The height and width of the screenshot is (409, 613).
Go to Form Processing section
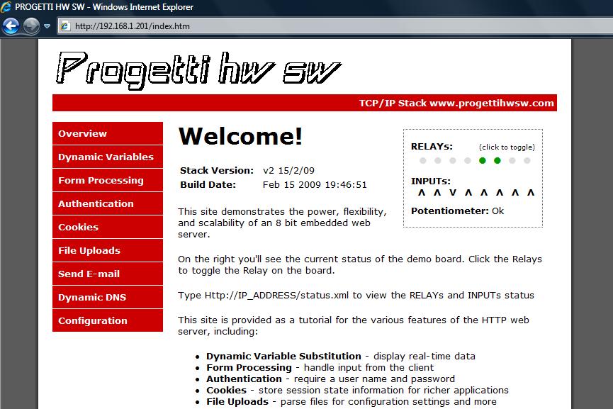(108, 180)
